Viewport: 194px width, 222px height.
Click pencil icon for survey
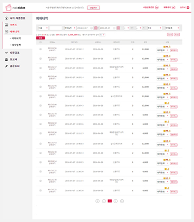[6, 66]
